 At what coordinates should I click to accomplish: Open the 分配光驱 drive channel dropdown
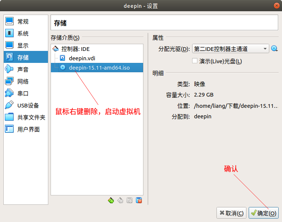(230, 49)
